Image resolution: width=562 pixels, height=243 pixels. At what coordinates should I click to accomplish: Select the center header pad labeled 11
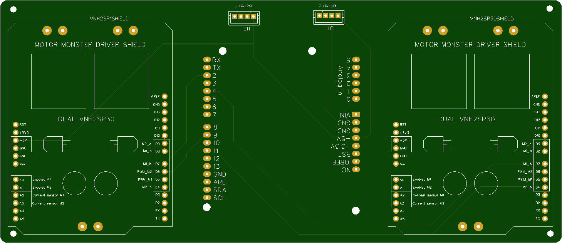pos(206,151)
